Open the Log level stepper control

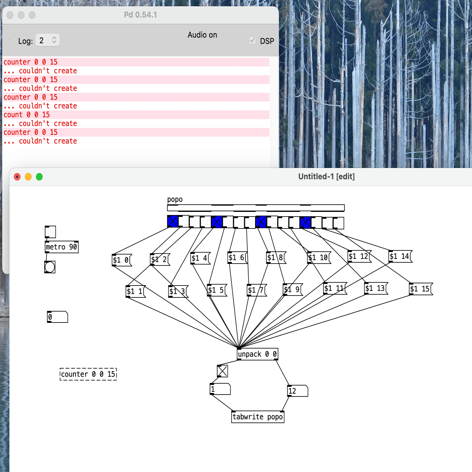click(x=54, y=40)
